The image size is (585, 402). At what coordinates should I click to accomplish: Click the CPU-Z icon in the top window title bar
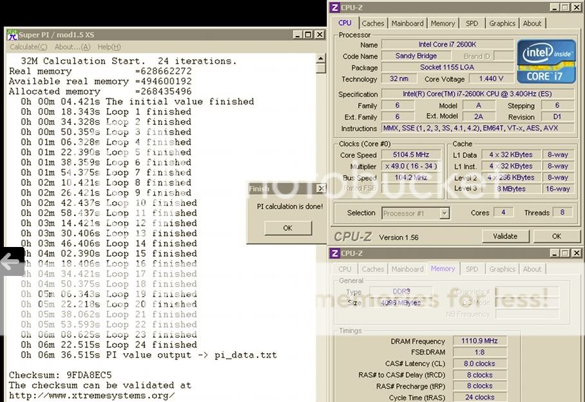[x=334, y=8]
